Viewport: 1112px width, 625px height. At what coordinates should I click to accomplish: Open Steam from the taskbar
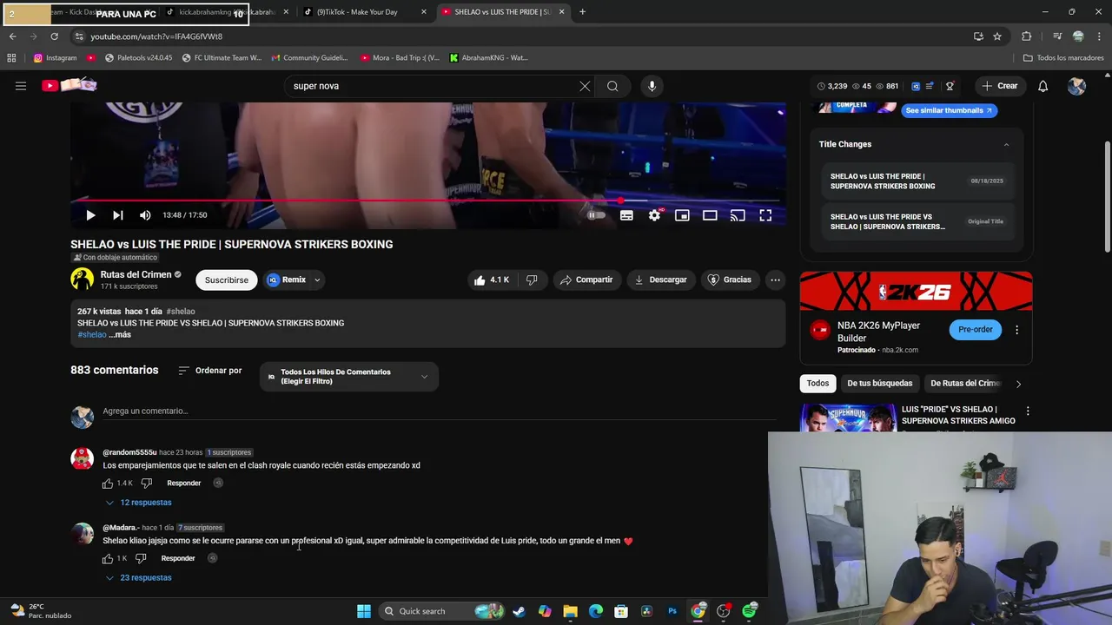519,611
